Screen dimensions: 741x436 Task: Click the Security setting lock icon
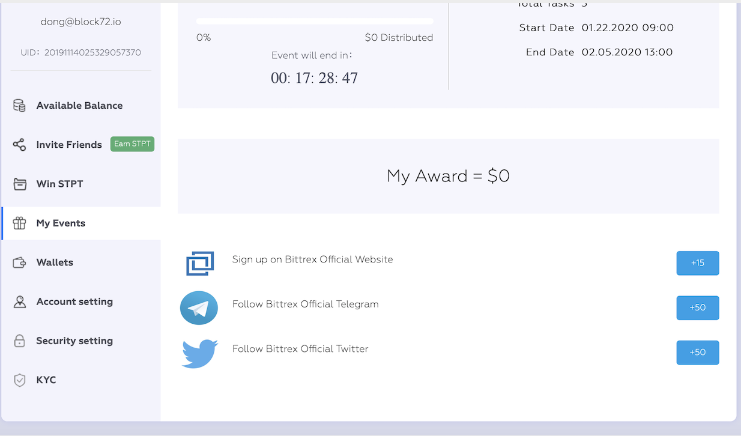pyautogui.click(x=19, y=341)
